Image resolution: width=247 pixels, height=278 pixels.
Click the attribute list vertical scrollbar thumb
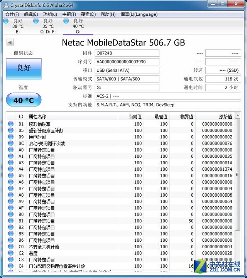(237, 175)
